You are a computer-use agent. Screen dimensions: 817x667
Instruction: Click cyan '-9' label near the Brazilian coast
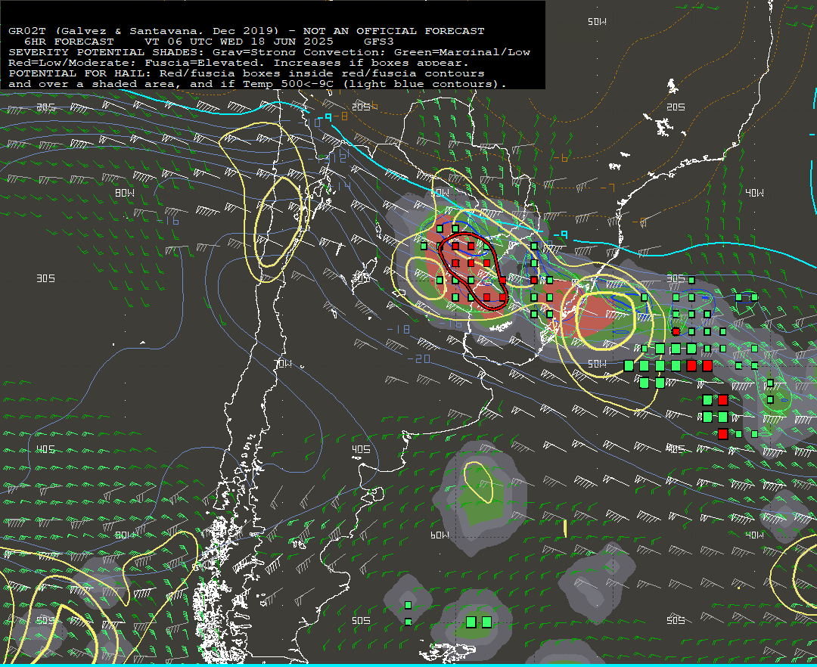(x=560, y=235)
